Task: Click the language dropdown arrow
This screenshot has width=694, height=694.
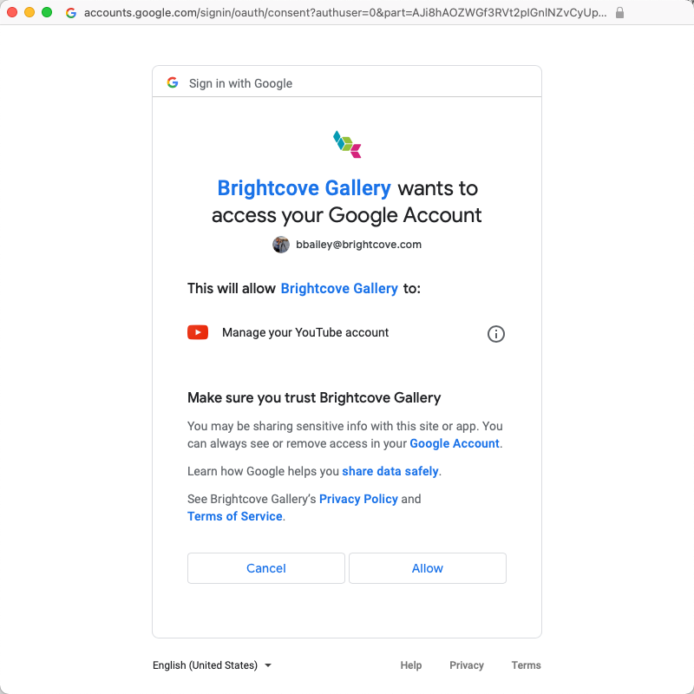Action: pos(268,665)
